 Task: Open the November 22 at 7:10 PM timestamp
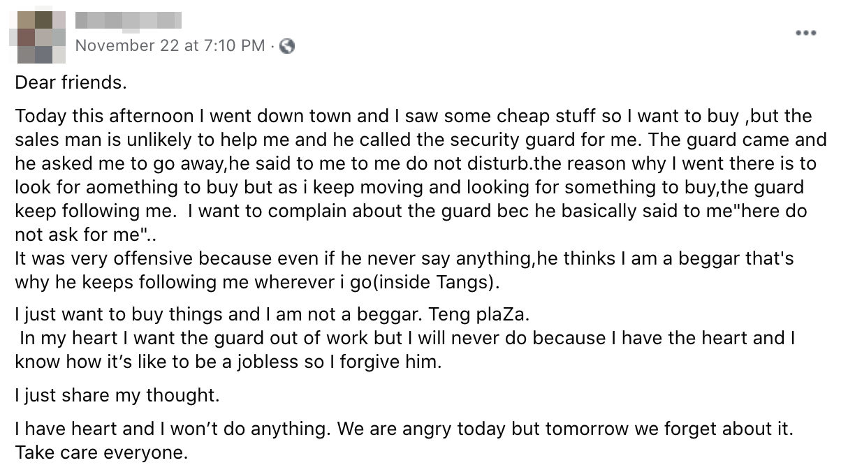click(170, 46)
